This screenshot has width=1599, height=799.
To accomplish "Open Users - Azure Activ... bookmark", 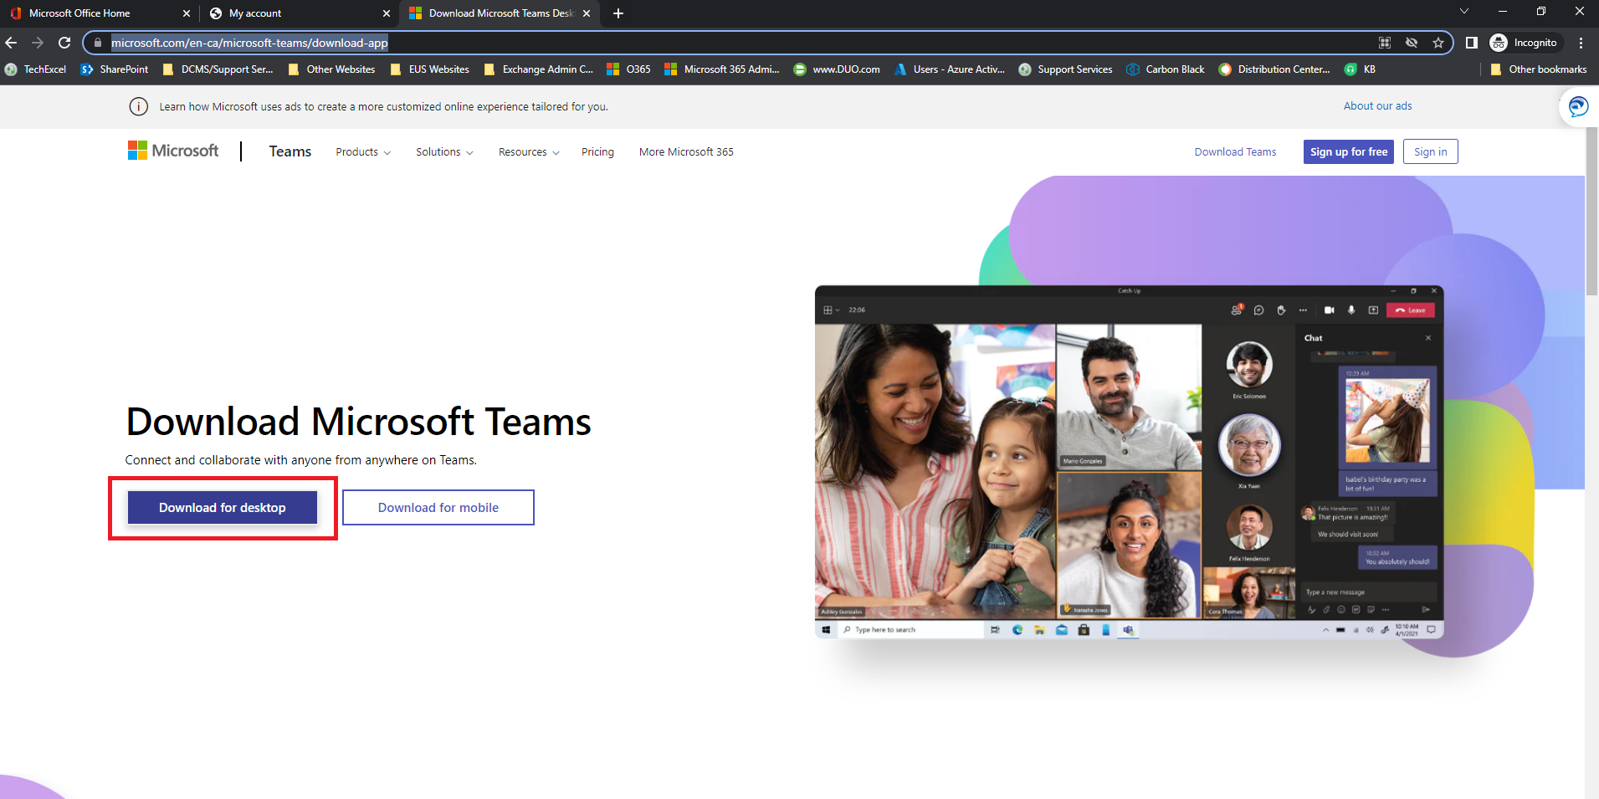I will (950, 69).
